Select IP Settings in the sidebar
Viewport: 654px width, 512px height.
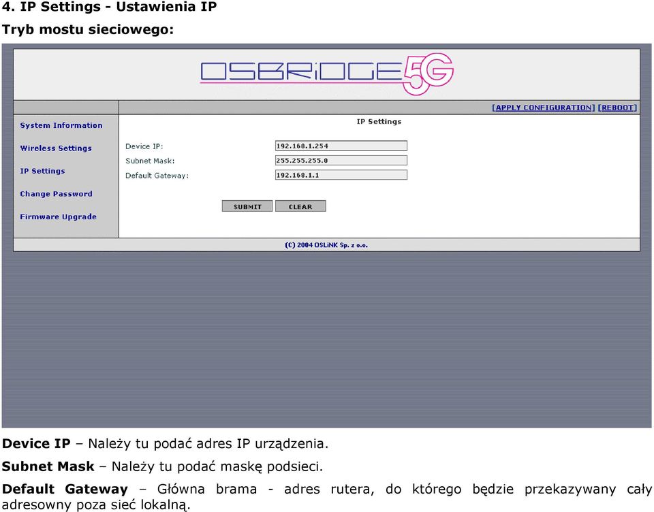tap(42, 171)
